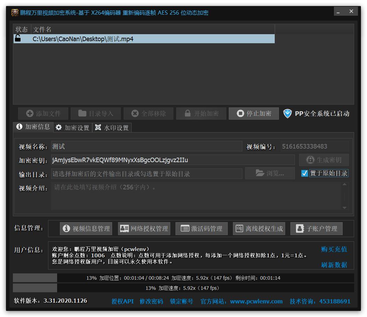
Task: Click the app logo icon in title bar
Action: (x=15, y=13)
